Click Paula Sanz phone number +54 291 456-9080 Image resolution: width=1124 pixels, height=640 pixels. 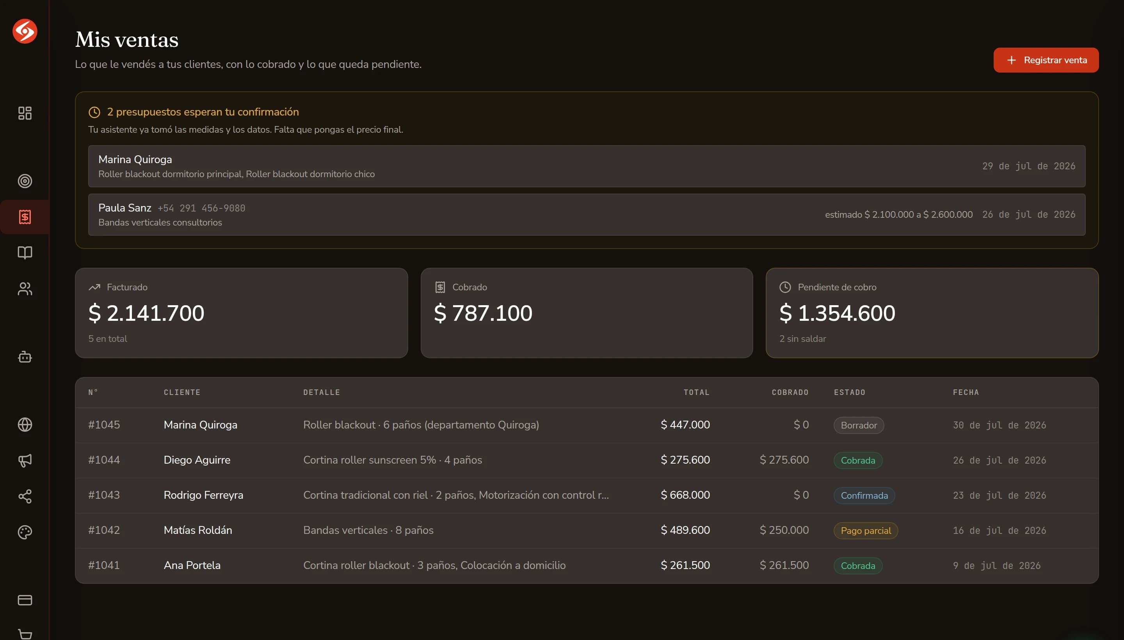(201, 208)
